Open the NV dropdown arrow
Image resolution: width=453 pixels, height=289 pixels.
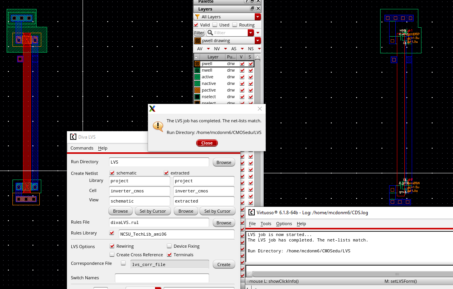click(226, 49)
